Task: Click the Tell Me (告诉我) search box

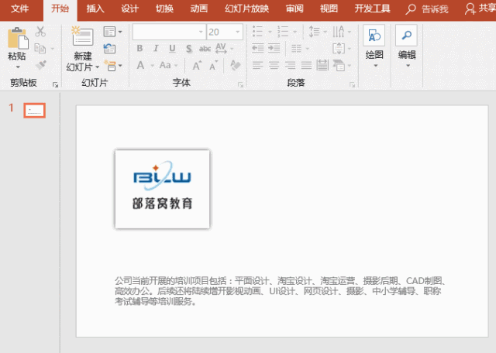Action: click(x=427, y=9)
